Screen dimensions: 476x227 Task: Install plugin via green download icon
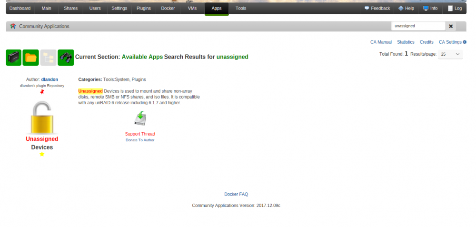pos(140,118)
